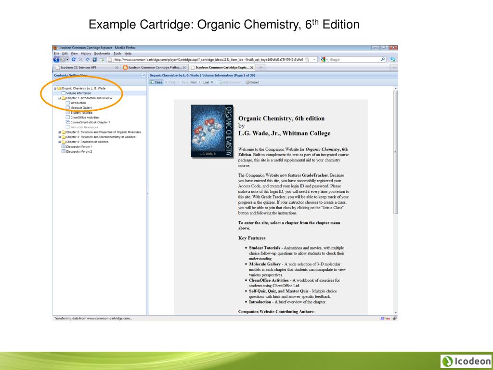Open ChemOffice Activities in the outline
Image resolution: width=493 pixels, height=370 pixels.
pos(85,118)
